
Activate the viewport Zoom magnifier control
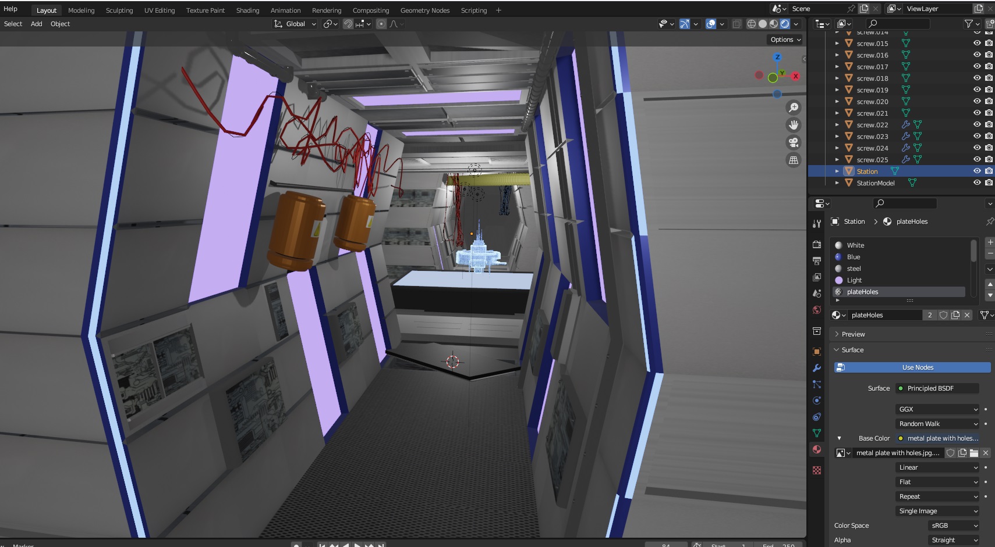(x=794, y=107)
